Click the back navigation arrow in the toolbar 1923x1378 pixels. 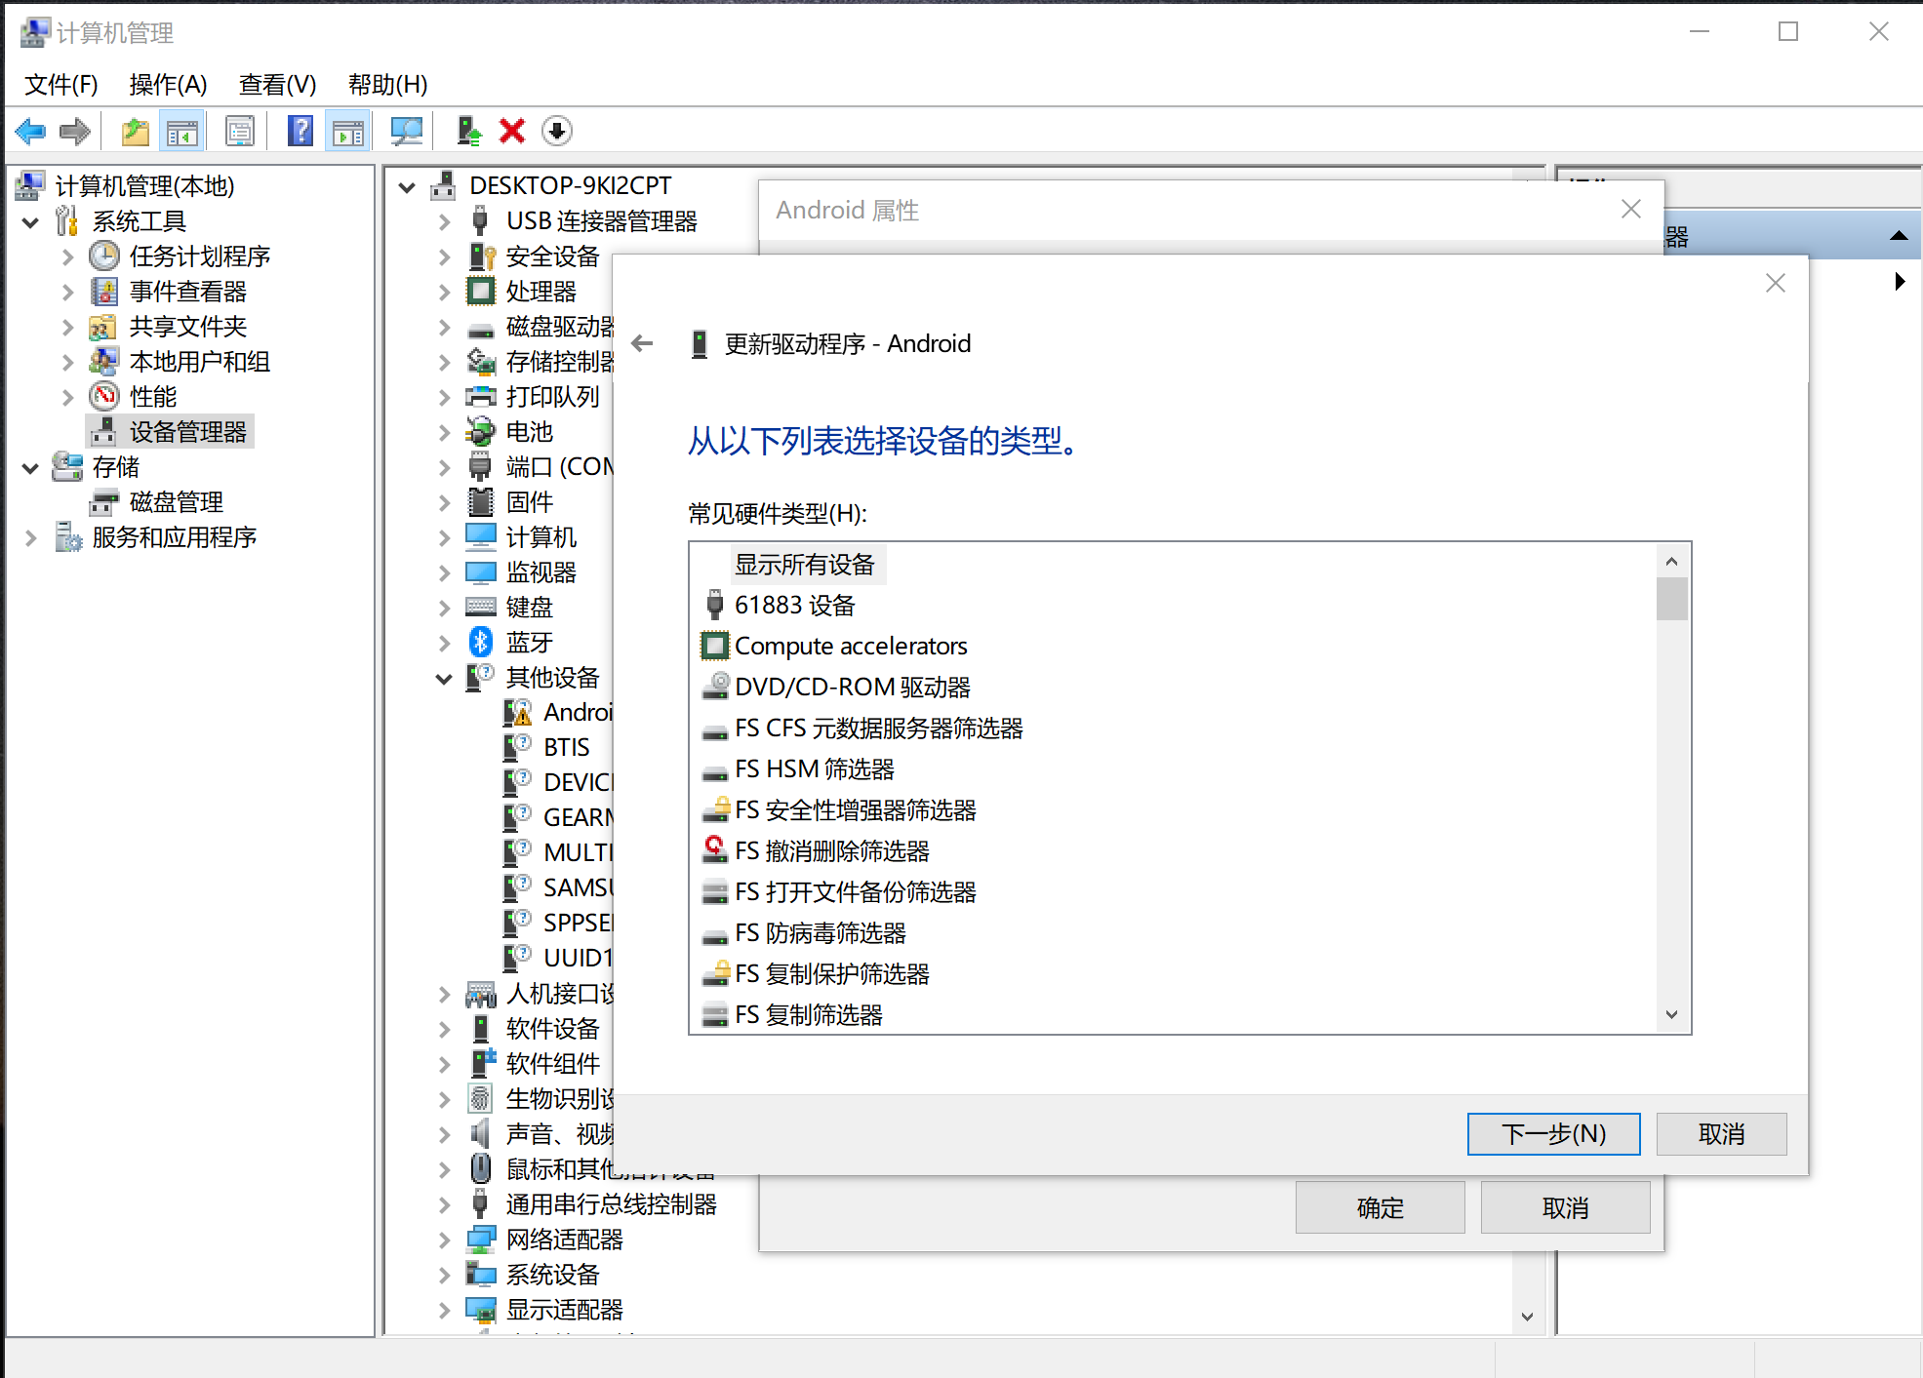tap(30, 130)
